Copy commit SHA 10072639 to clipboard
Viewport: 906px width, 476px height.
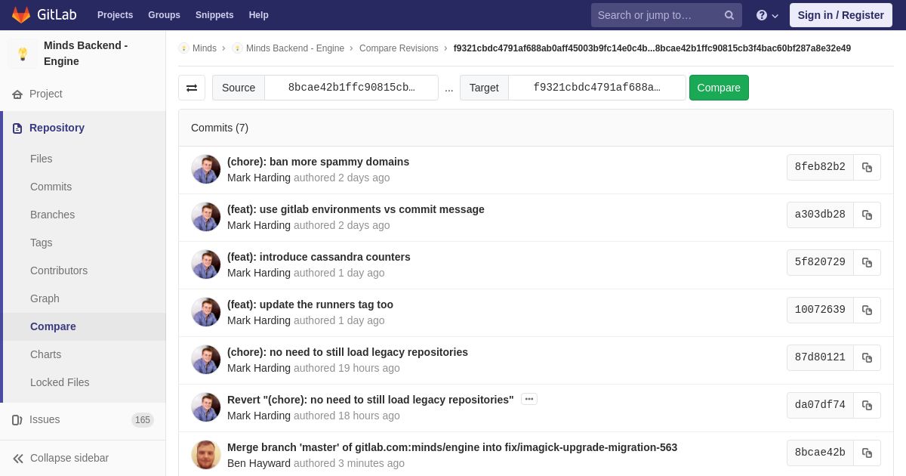[867, 310]
